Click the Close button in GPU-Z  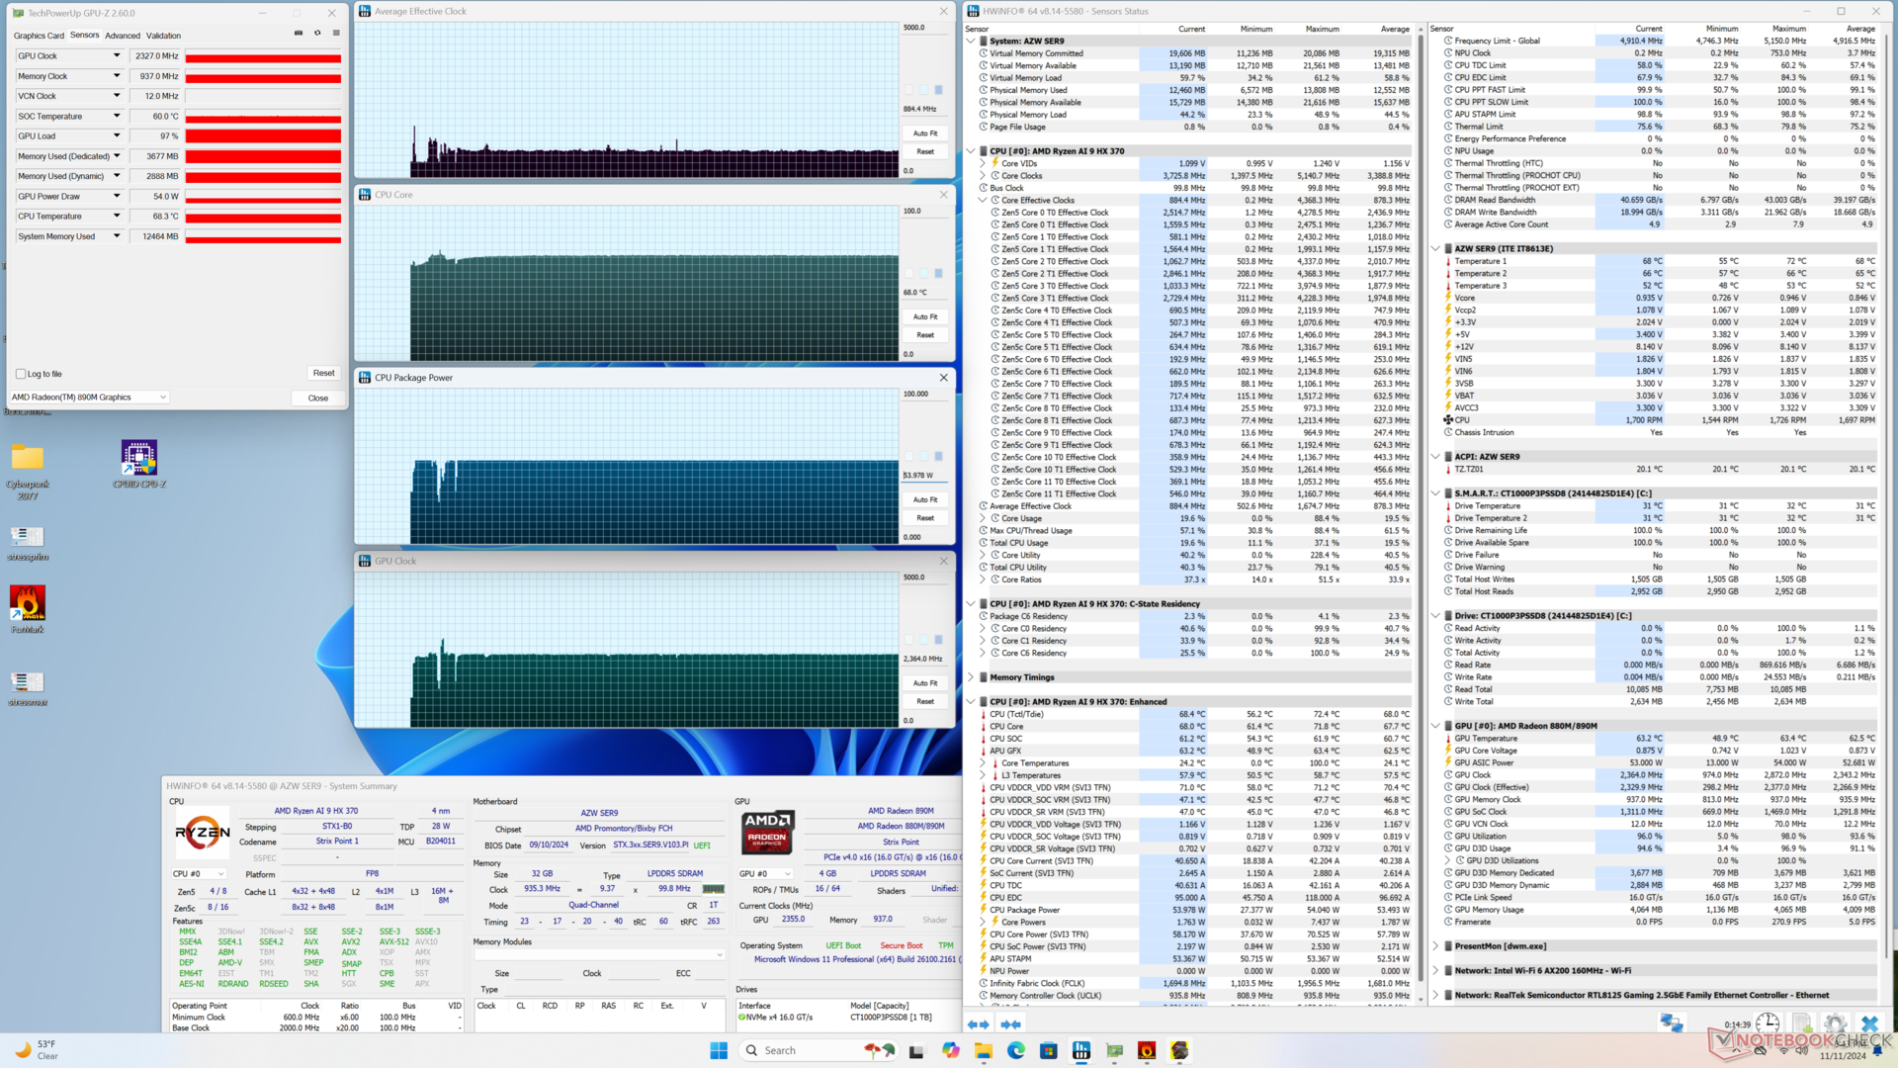click(x=317, y=398)
